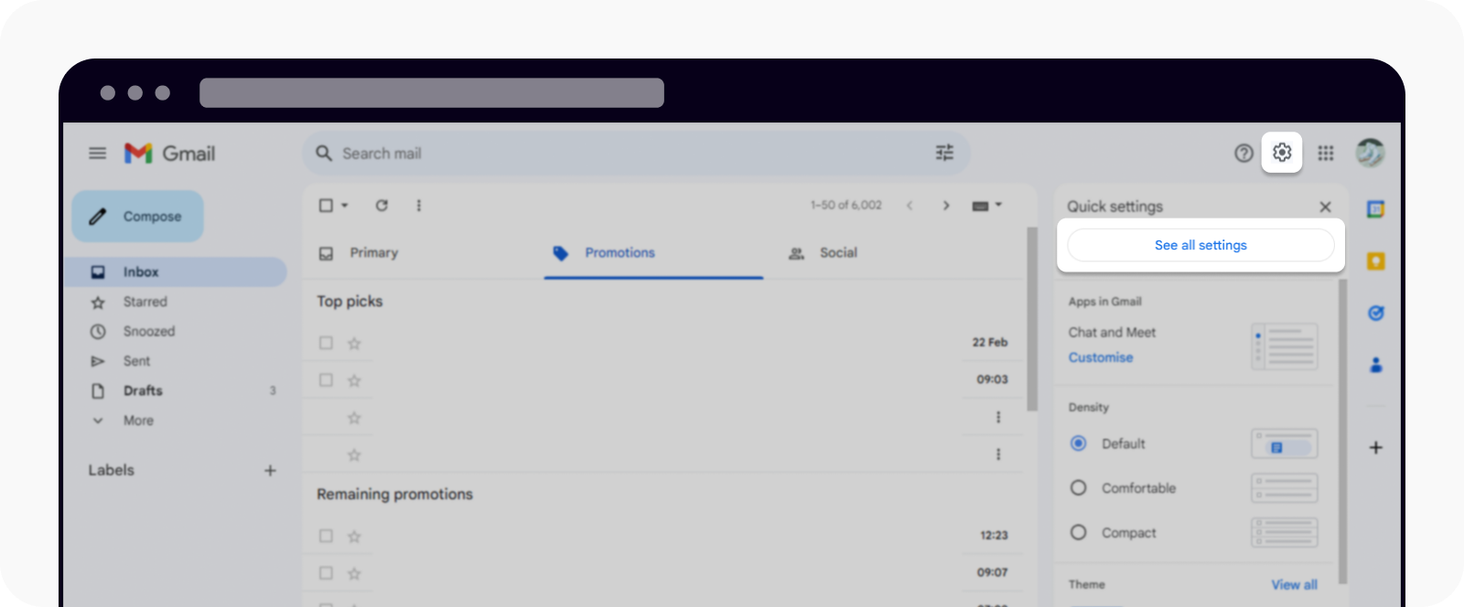This screenshot has height=607, width=1464.
Task: Open the toolbar More options menu
Action: (419, 206)
